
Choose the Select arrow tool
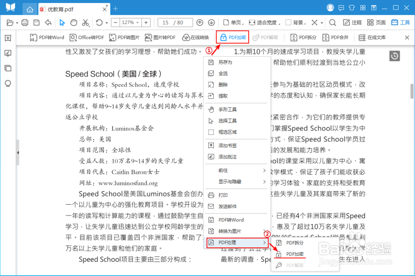62,23
